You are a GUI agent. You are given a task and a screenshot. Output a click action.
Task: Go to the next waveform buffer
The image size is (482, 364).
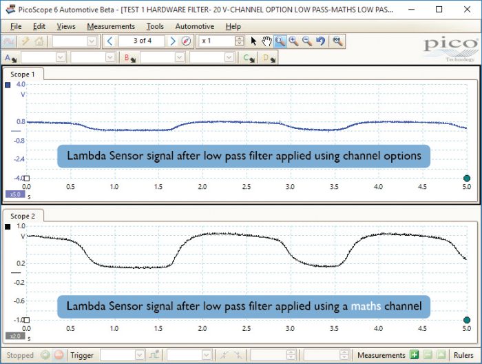(x=173, y=41)
